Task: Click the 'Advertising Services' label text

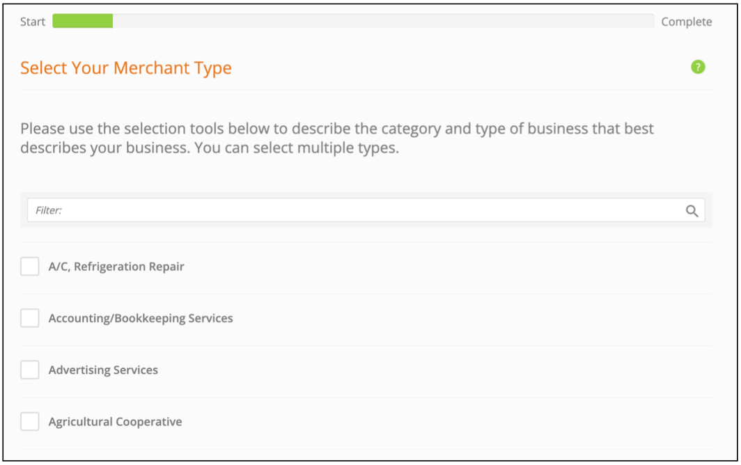Action: (103, 370)
